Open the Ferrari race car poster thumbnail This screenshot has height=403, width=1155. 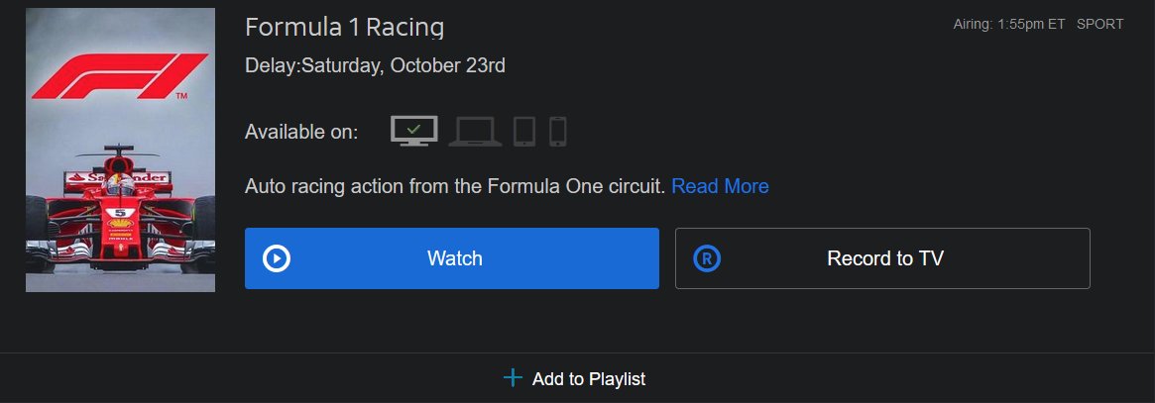click(120, 151)
